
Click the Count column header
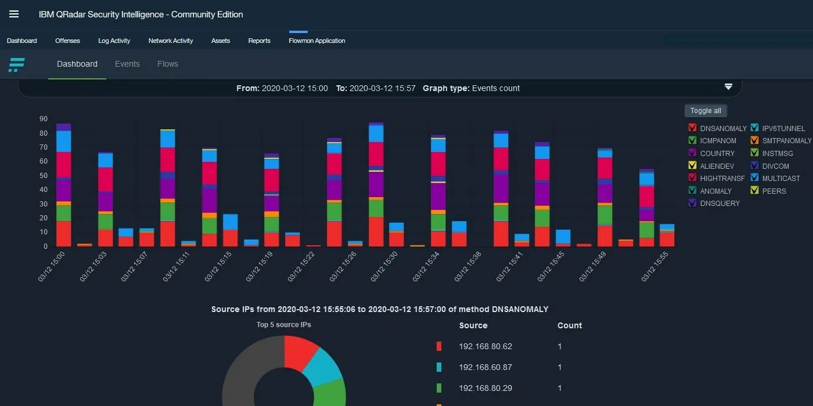click(x=570, y=325)
